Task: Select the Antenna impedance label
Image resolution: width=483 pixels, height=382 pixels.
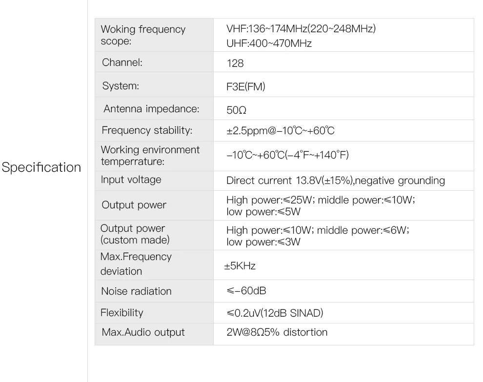Action: tap(151, 109)
